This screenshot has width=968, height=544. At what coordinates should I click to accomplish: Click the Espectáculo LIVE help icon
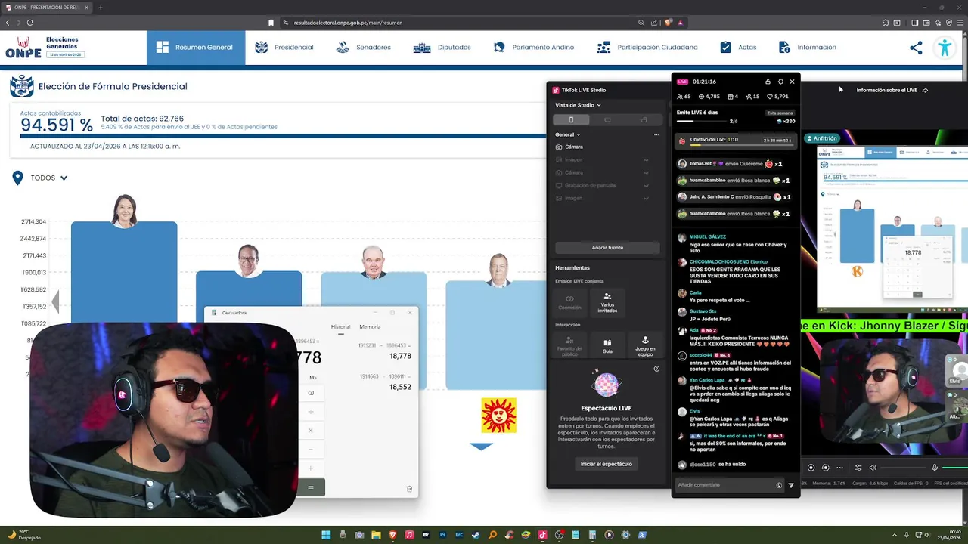coord(656,369)
